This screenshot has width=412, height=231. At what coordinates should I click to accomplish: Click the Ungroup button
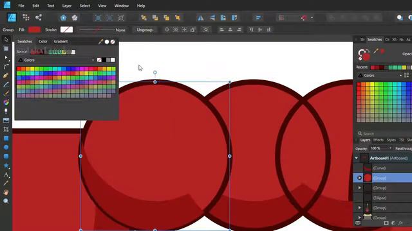pyautogui.click(x=144, y=30)
